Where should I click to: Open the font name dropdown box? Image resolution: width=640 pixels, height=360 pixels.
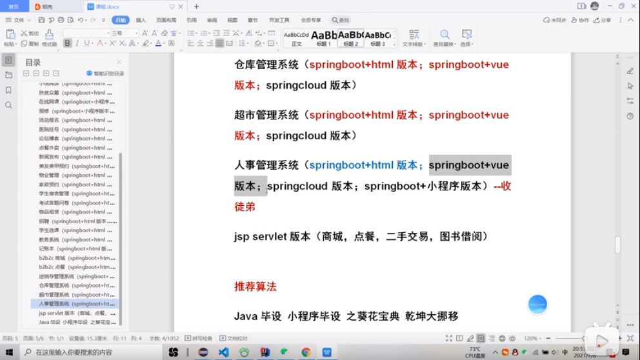tap(86, 33)
